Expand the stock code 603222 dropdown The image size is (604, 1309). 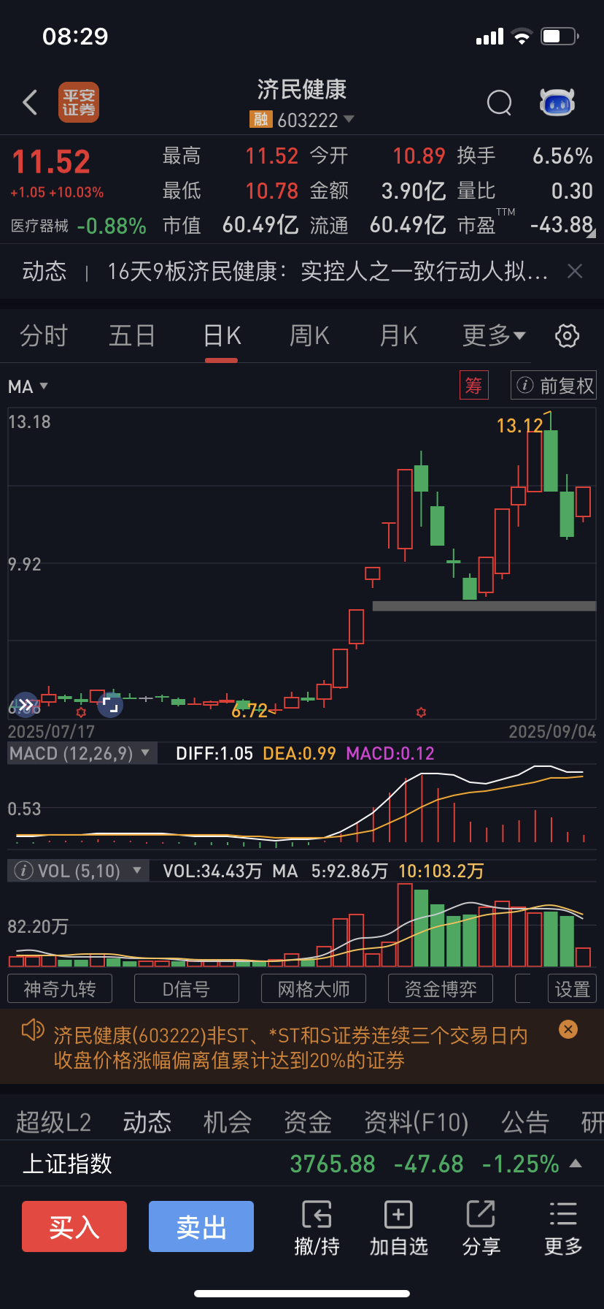[x=349, y=119]
